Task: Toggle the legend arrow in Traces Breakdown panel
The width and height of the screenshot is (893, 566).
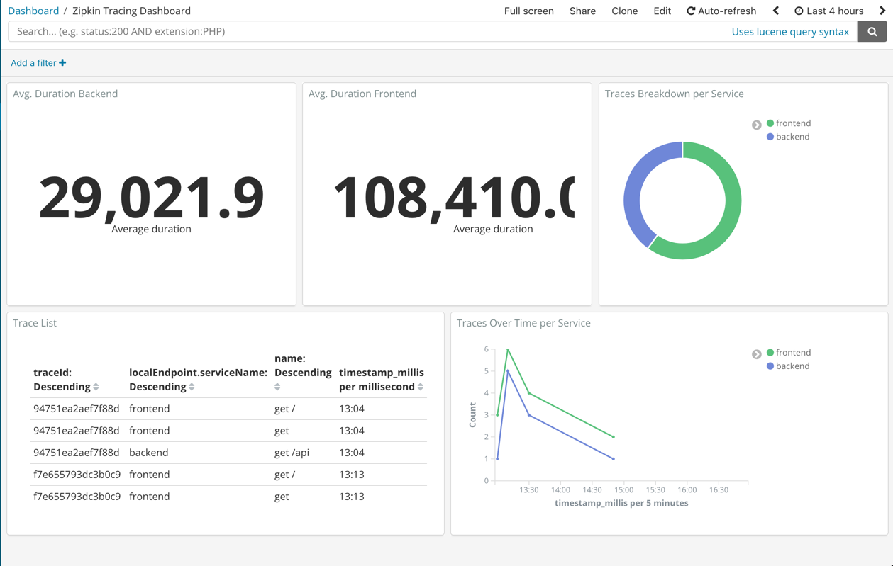Action: (757, 125)
